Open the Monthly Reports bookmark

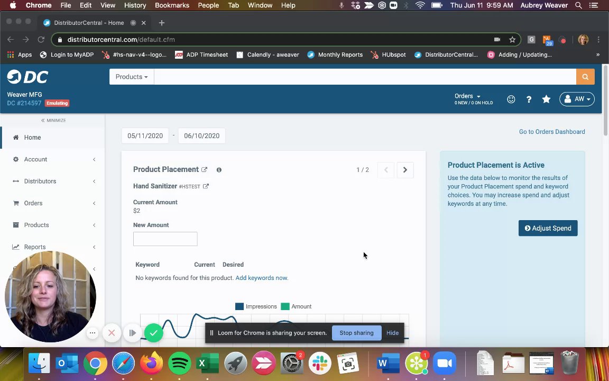click(x=335, y=55)
